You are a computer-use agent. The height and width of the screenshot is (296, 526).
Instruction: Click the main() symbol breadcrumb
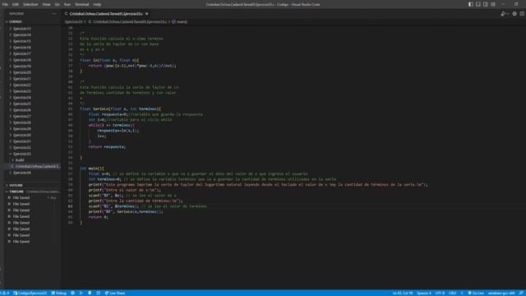[x=180, y=22]
